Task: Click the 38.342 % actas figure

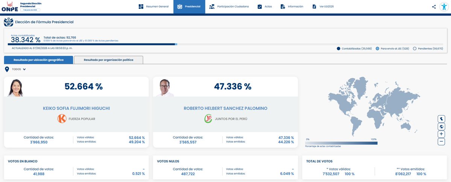Action: tap(26, 40)
